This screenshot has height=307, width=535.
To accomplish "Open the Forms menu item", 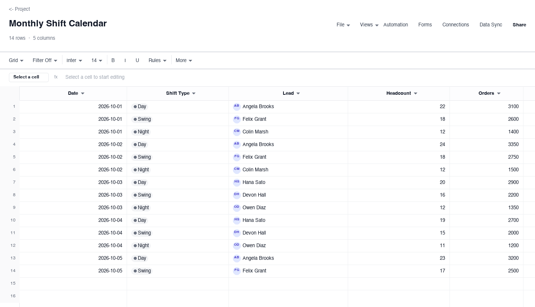I will (x=425, y=25).
